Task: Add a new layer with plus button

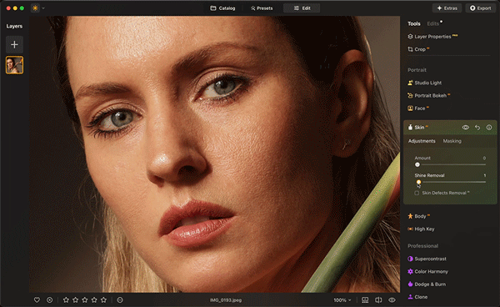Action: (14, 44)
